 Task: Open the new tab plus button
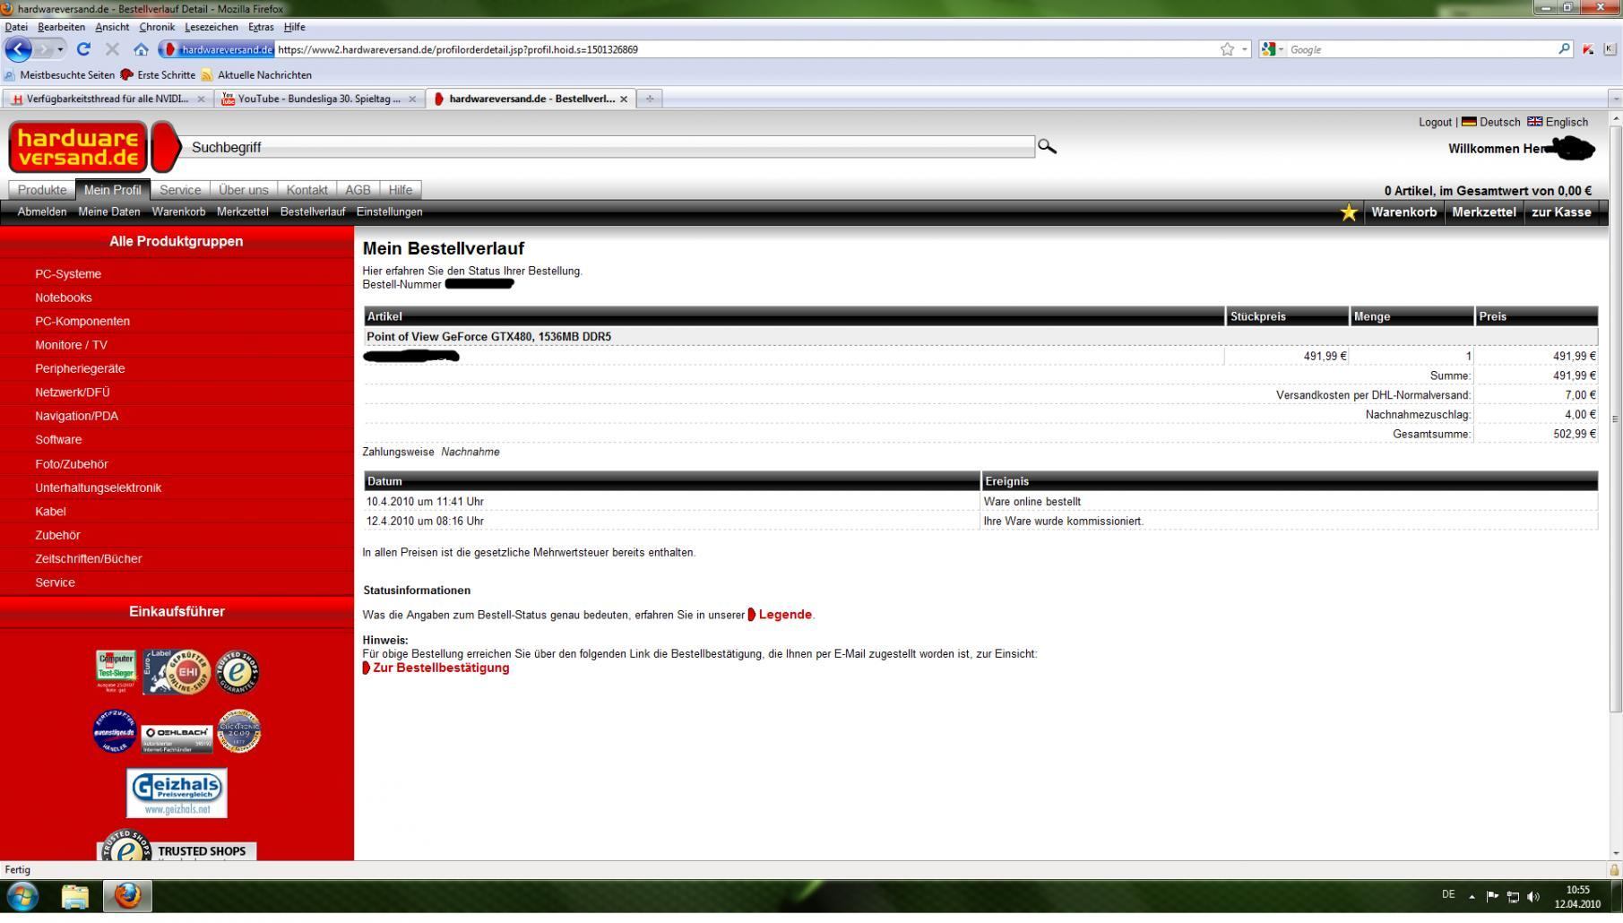click(650, 99)
